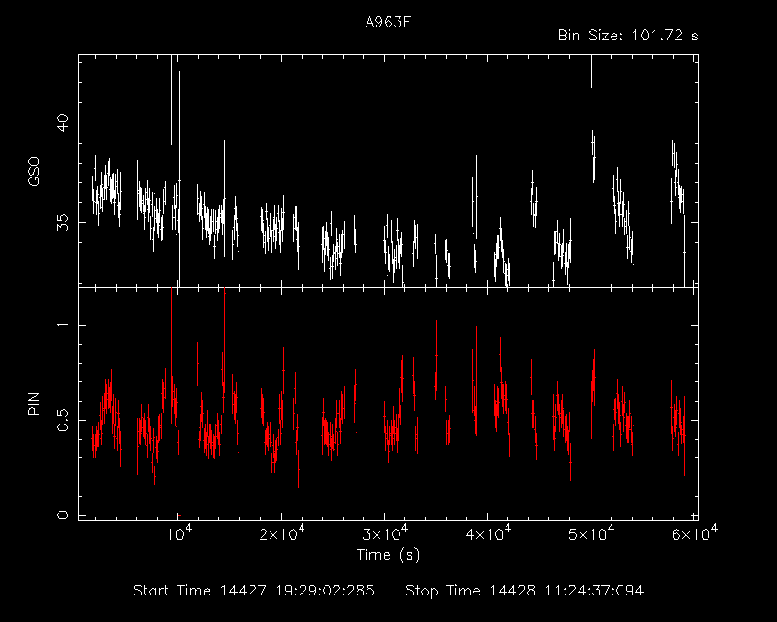Click the x-axis tick label 5×10^4

click(x=591, y=533)
